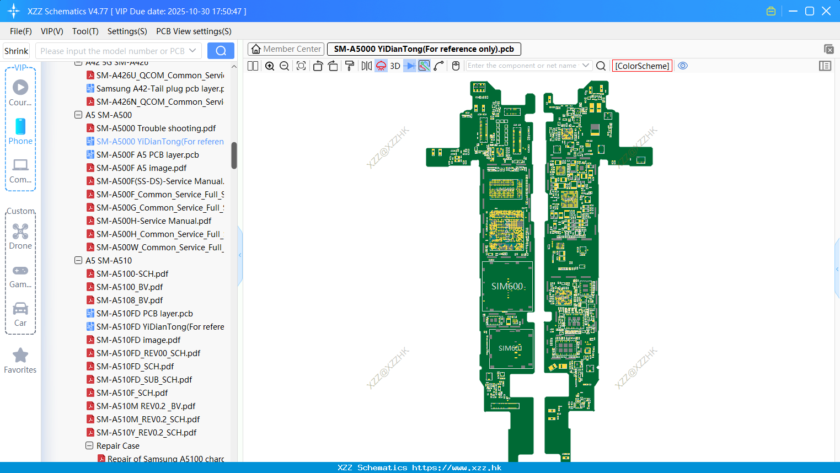Click the zoom out magnifier
The image size is (840, 473).
[x=285, y=66]
